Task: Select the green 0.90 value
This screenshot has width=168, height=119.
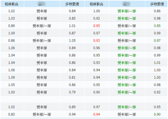Action: [x=157, y=114]
